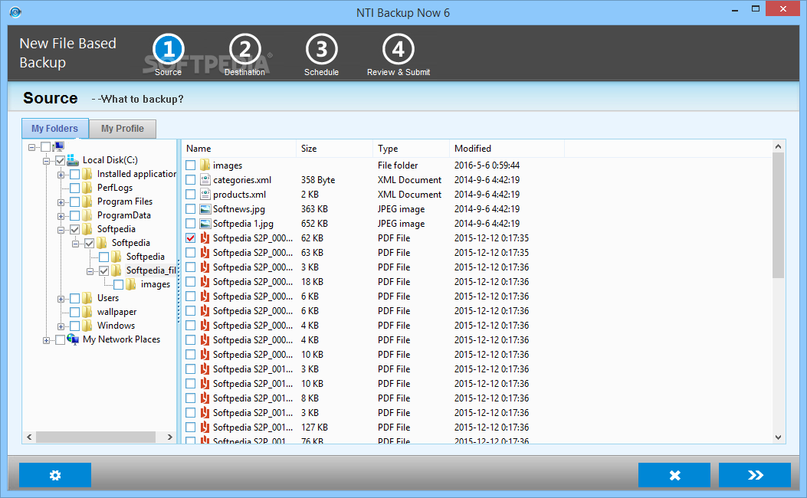The width and height of the screenshot is (807, 498).
Task: Collapse the root computer node
Action: coord(32,147)
